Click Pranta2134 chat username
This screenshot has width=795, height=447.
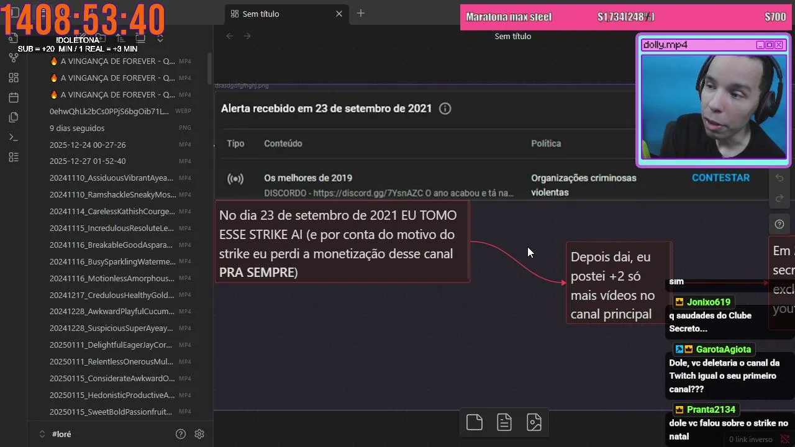(711, 410)
